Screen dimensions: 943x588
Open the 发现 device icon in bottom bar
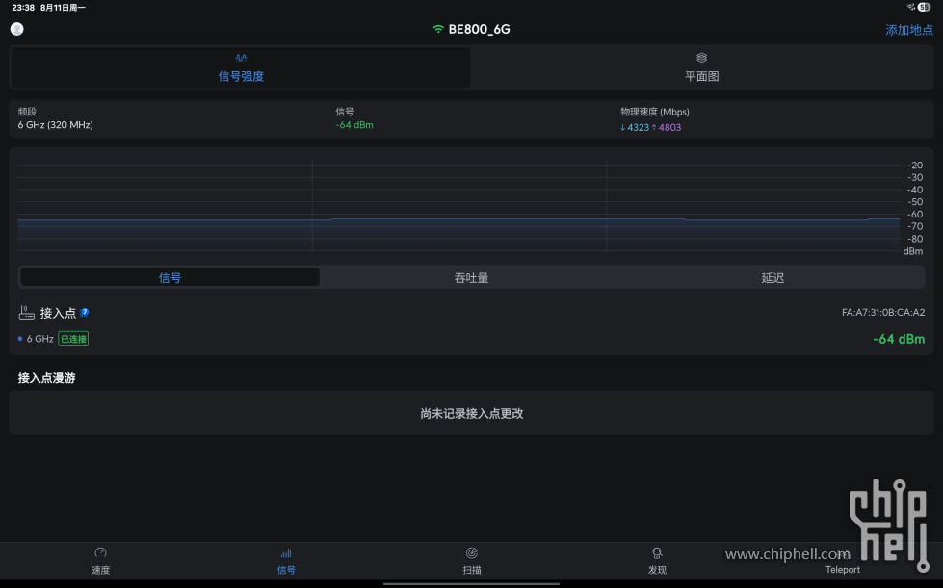657,552
